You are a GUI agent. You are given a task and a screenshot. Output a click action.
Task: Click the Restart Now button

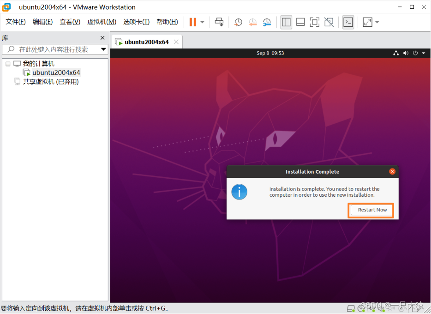click(x=372, y=210)
